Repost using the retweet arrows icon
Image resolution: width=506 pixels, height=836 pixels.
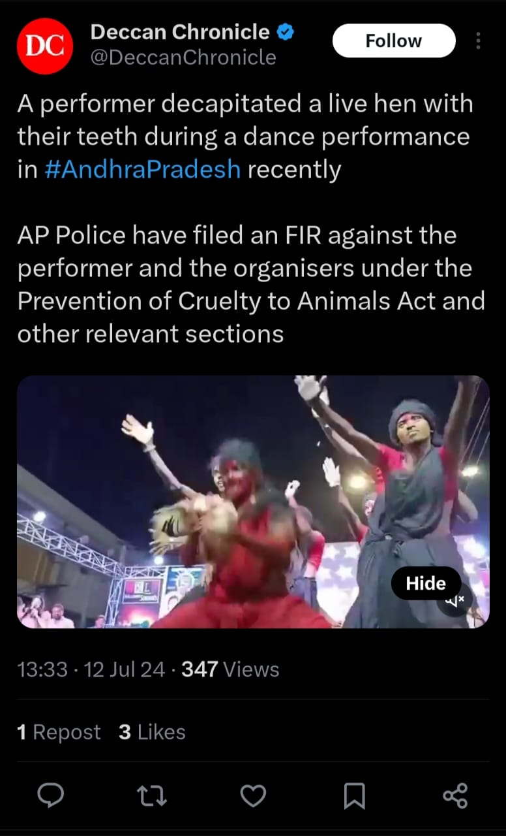152,796
